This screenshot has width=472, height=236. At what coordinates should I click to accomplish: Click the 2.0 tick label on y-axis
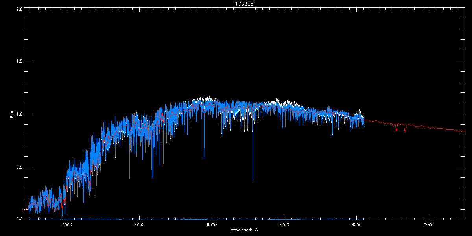(x=18, y=9)
